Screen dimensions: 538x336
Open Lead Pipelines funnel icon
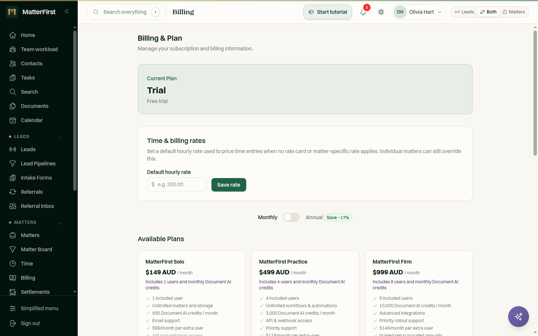[x=13, y=164]
